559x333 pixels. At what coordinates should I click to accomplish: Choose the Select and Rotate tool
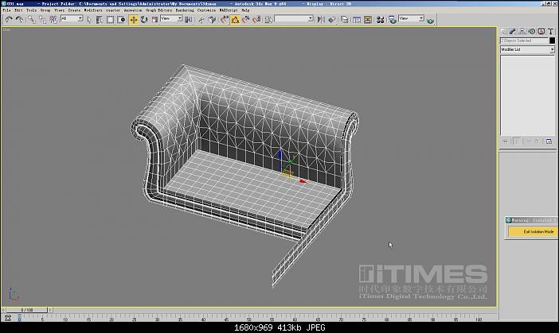pyautogui.click(x=144, y=19)
